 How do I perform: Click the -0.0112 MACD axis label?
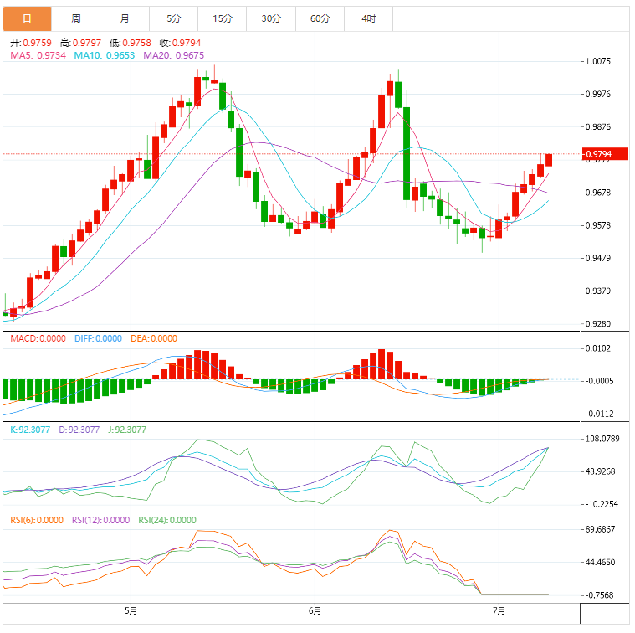coord(599,414)
